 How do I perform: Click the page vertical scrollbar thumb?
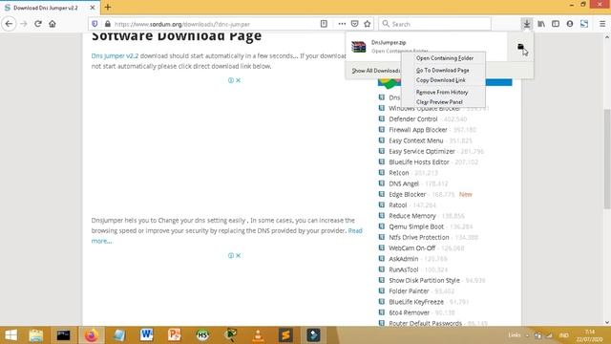pyautogui.click(x=607, y=160)
